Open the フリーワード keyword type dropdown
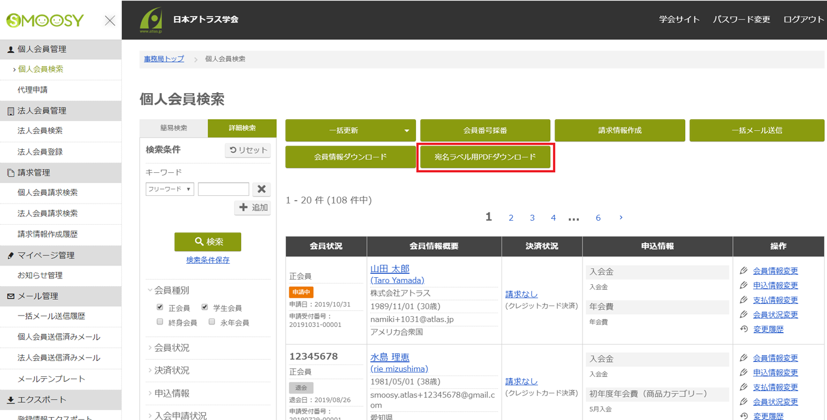The image size is (827, 420). click(x=170, y=189)
